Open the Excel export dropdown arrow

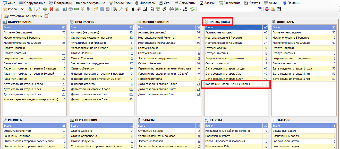[181, 9]
